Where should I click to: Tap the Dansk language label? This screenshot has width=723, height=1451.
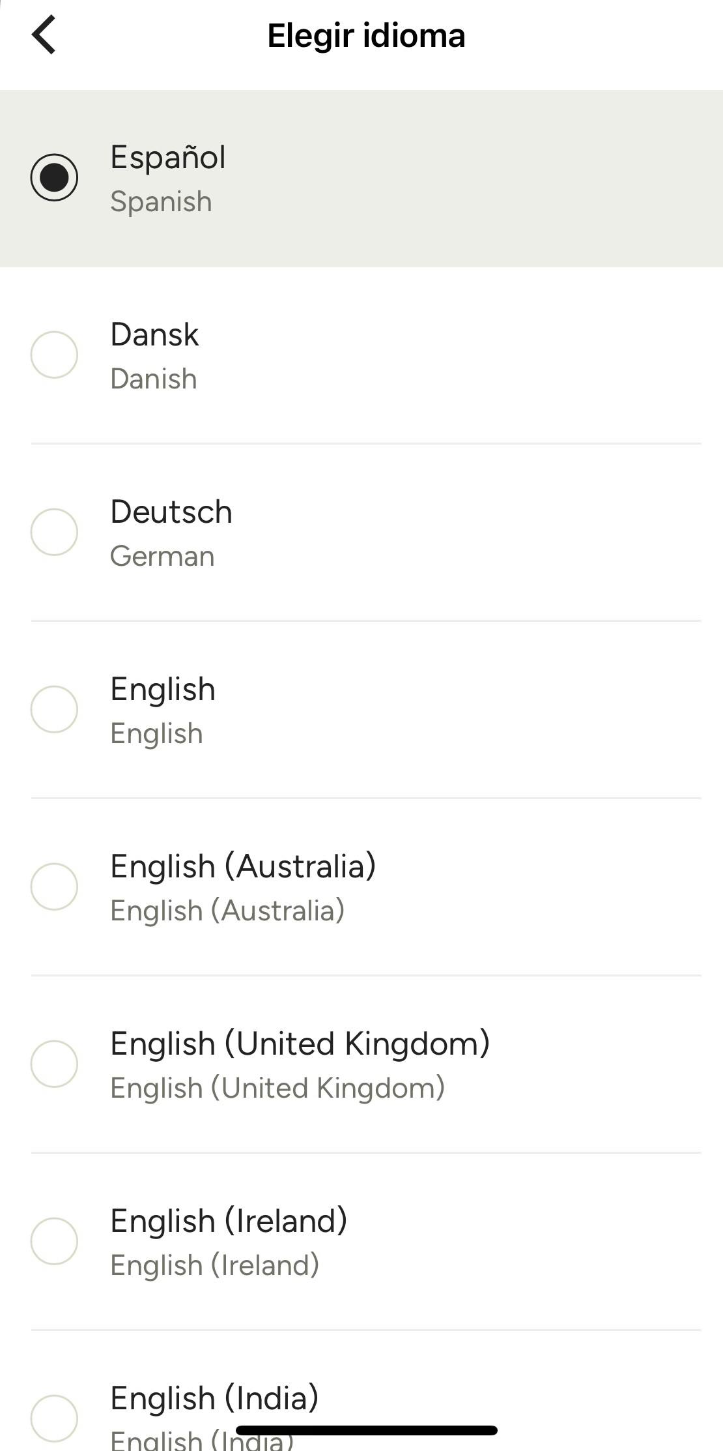click(154, 334)
